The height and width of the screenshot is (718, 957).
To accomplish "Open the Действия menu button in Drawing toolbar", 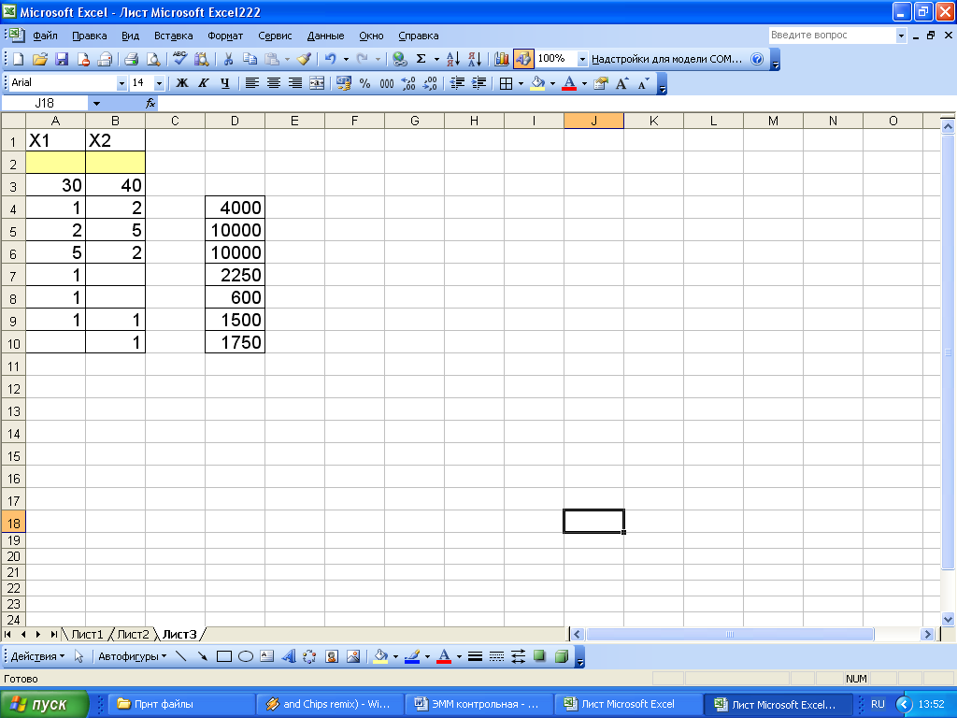I will pyautogui.click(x=37, y=656).
